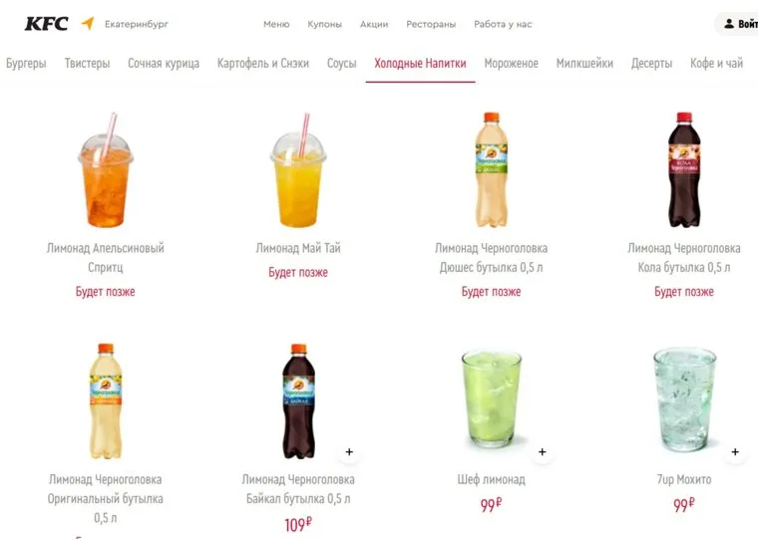Screen dimensions: 758x539
Task: Add 7up Мохито using plus icon
Action: 735,452
